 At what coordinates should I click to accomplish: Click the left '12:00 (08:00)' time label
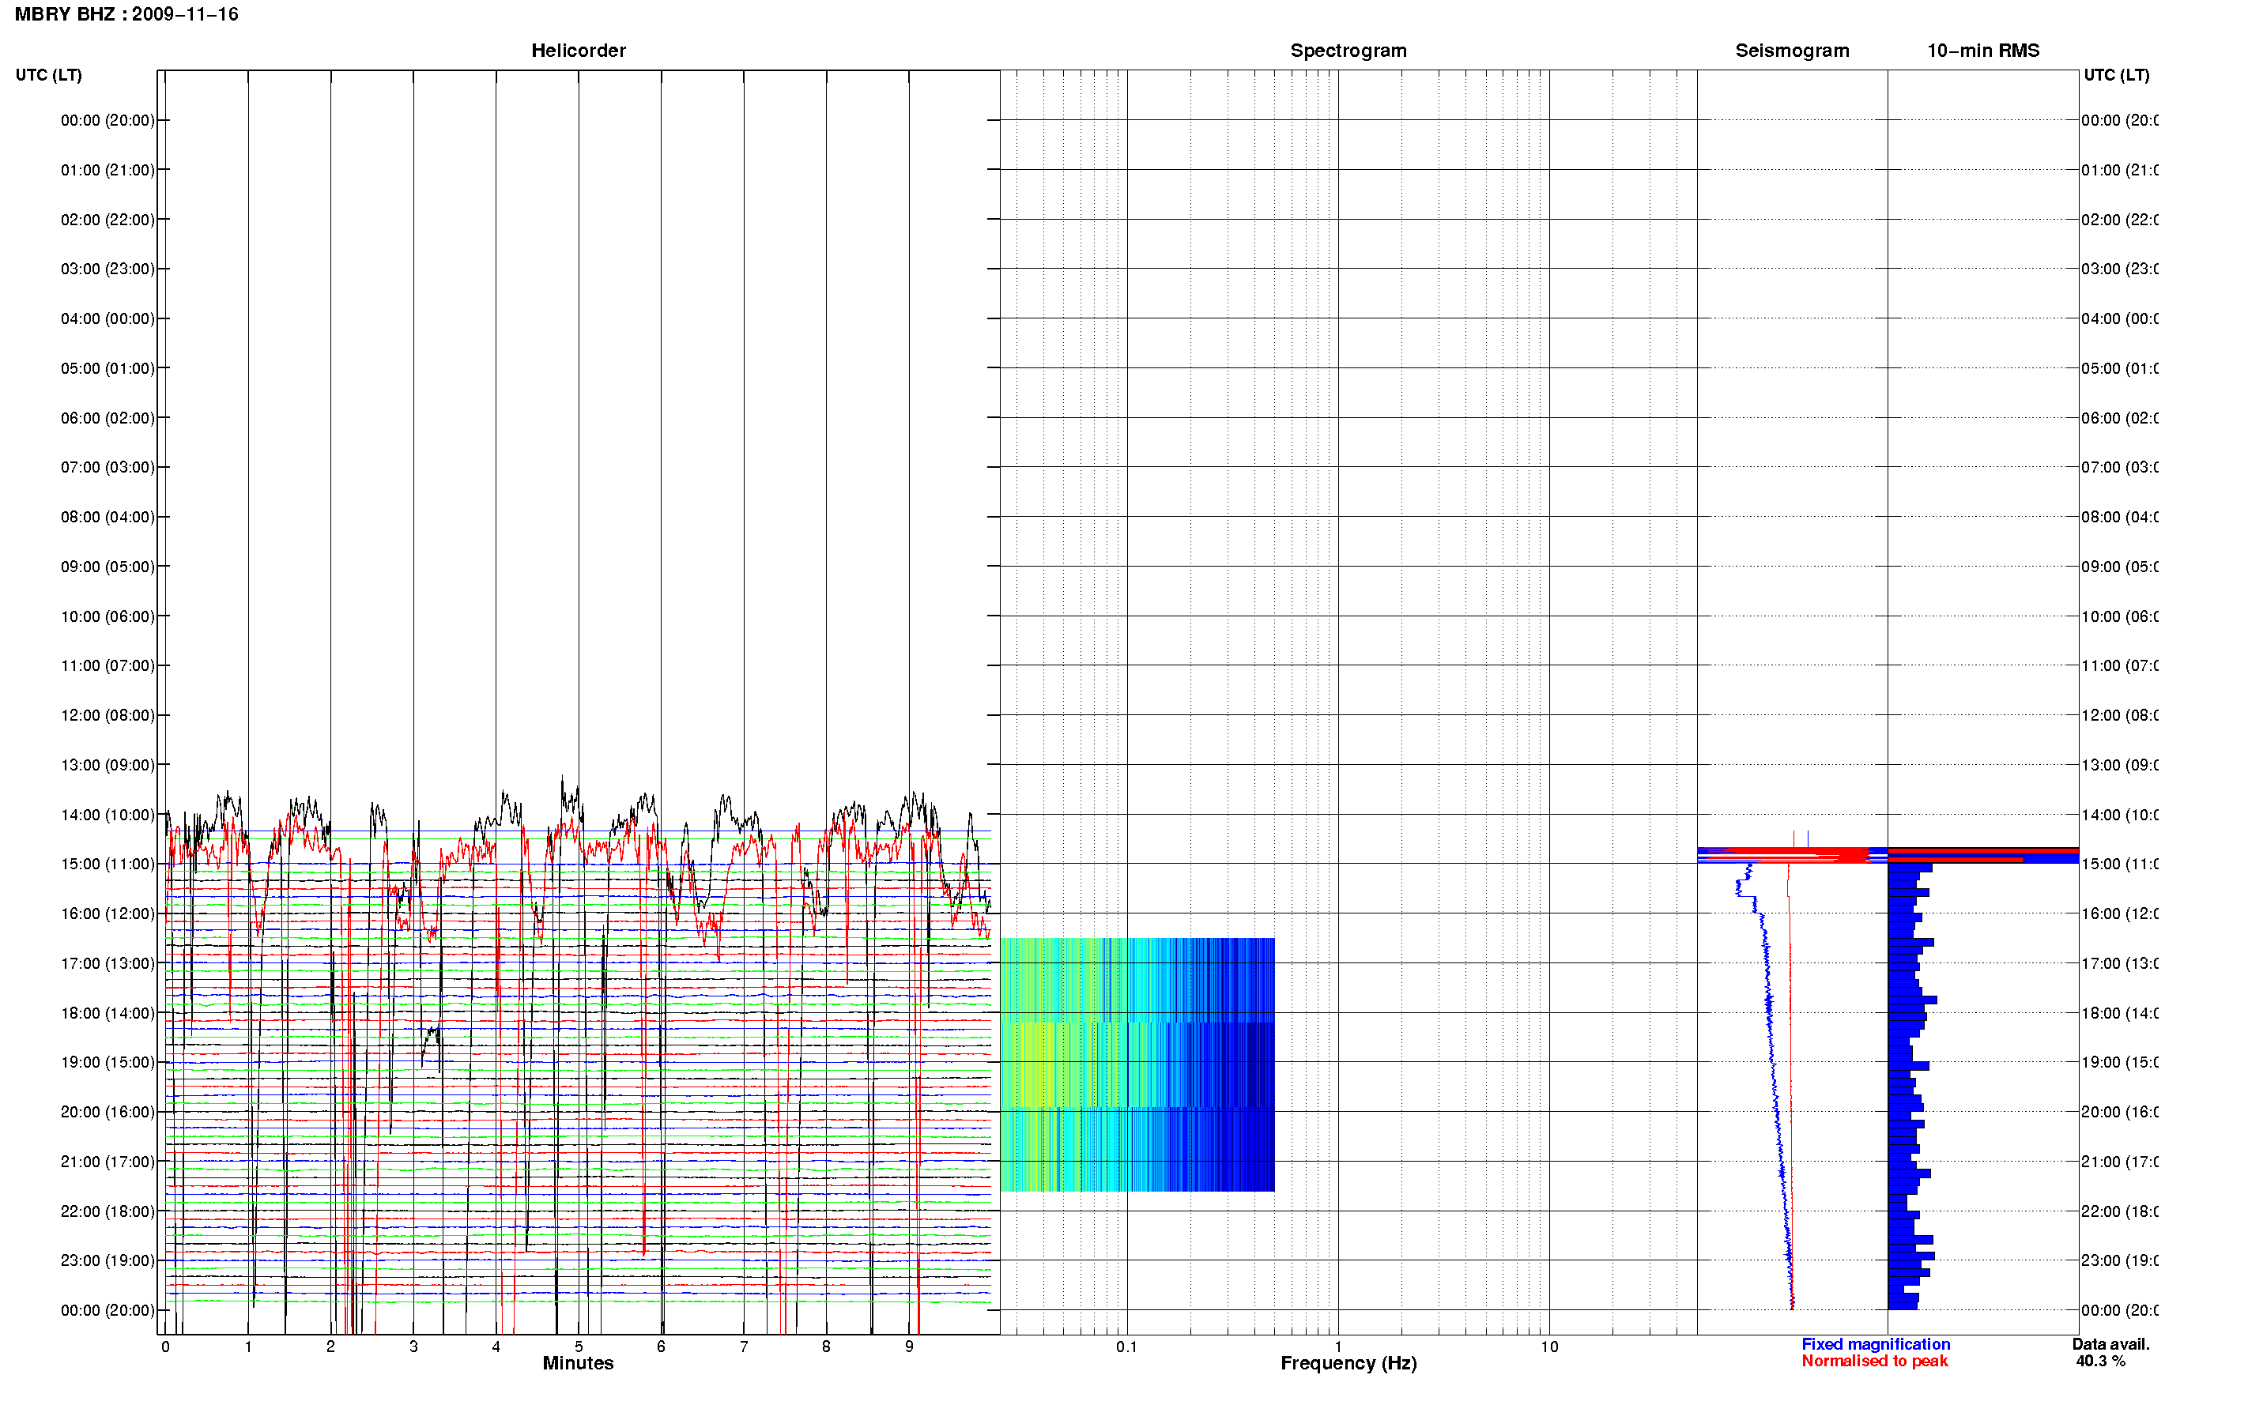coord(107,715)
